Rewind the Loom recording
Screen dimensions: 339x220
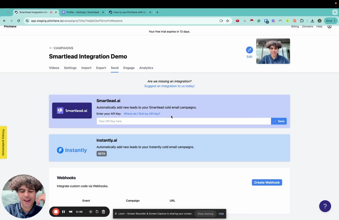70,212
